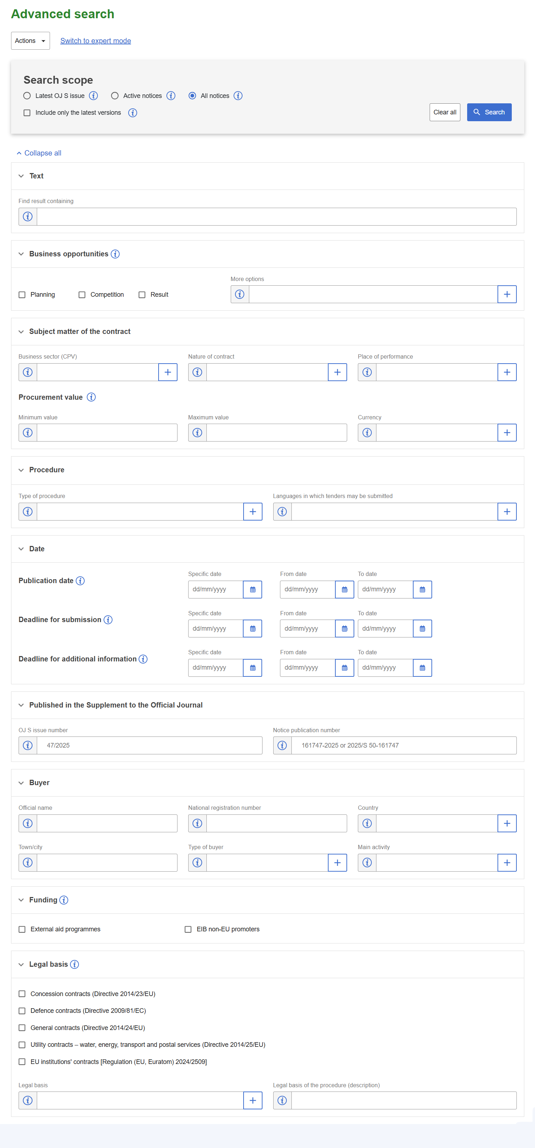This screenshot has width=535, height=1148.
Task: Add Nature of contract via plus button
Action: pyautogui.click(x=337, y=372)
